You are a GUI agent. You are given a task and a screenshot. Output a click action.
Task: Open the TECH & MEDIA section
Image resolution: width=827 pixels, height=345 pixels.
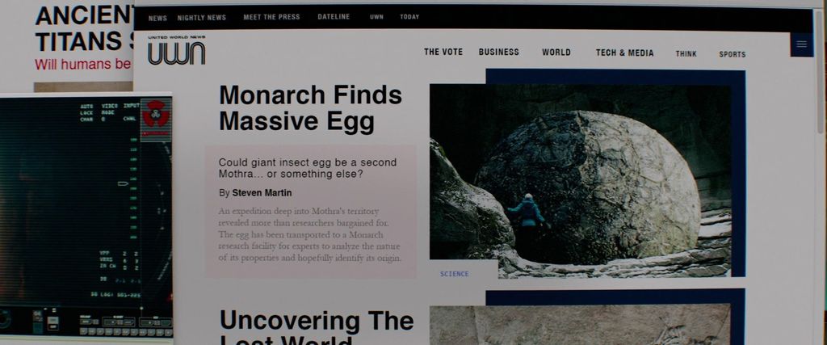tap(624, 53)
